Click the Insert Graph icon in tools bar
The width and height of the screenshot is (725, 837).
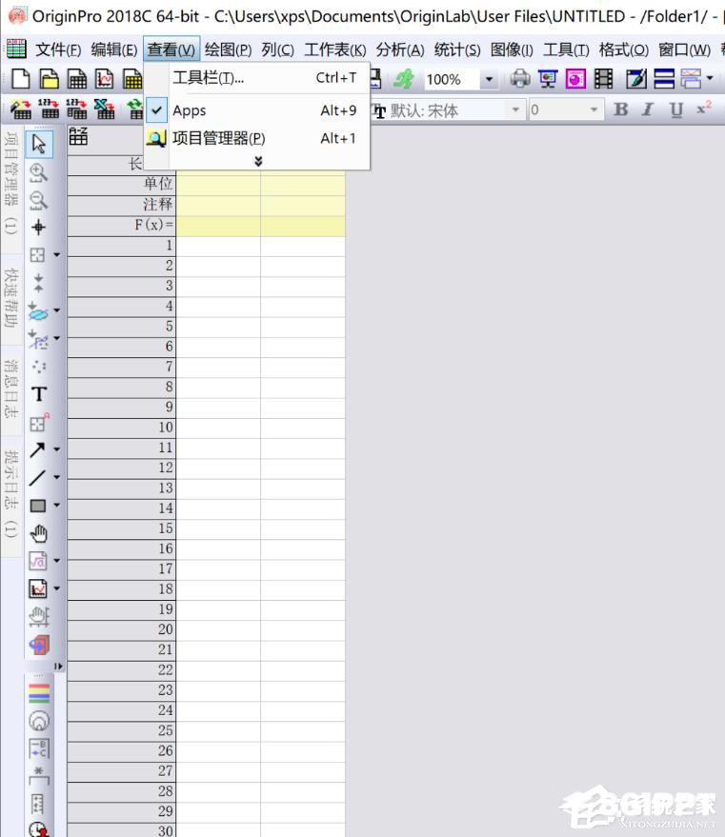[37, 588]
